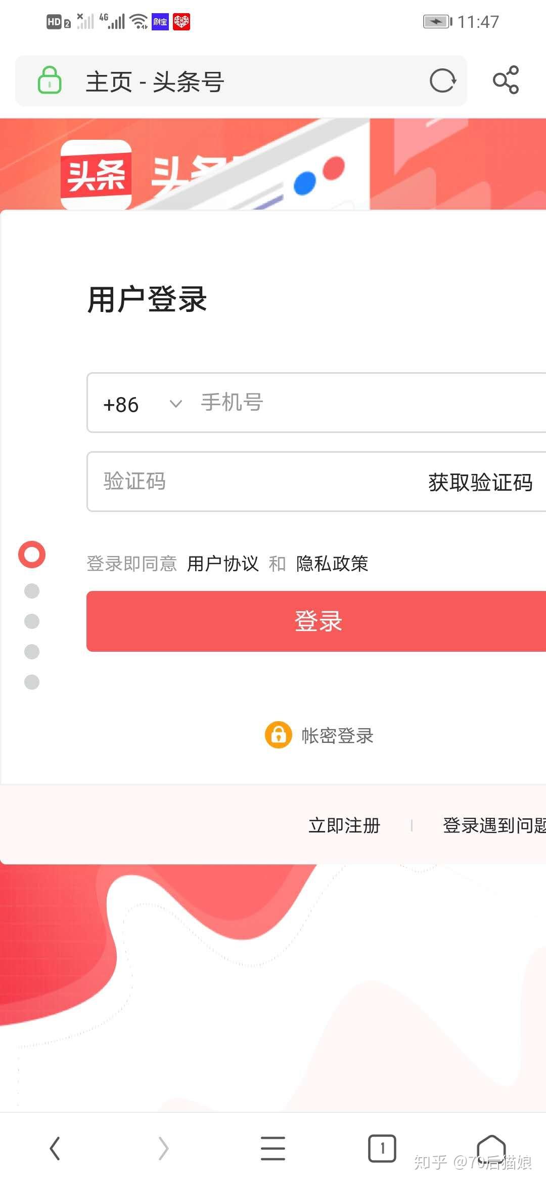
Task: Switch to 帐密登录 login mode
Action: point(336,736)
